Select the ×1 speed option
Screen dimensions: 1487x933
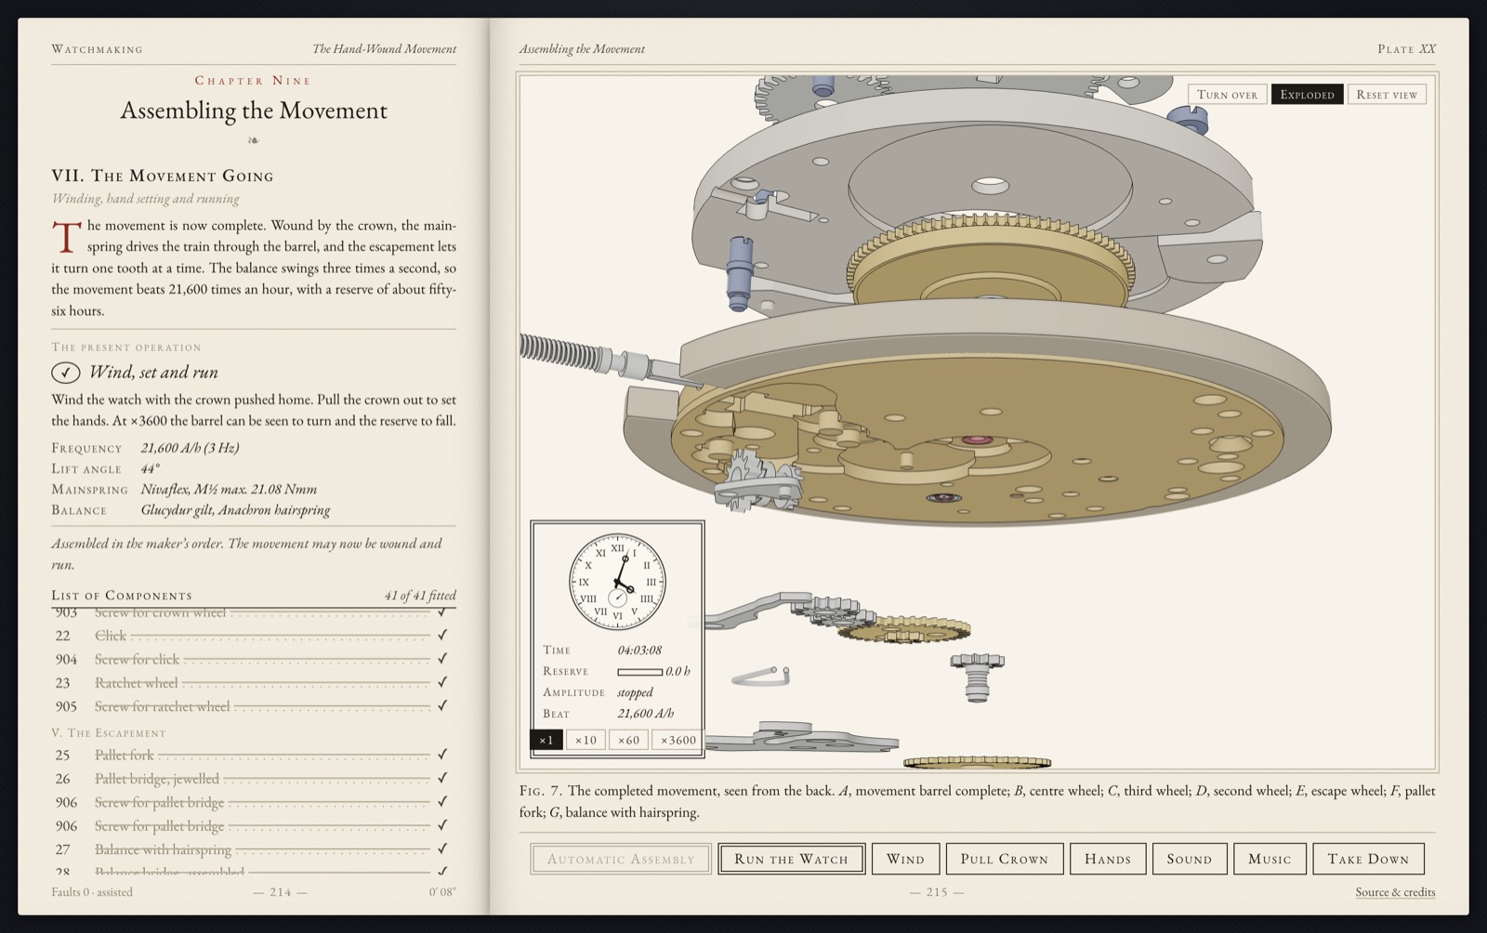pos(546,740)
